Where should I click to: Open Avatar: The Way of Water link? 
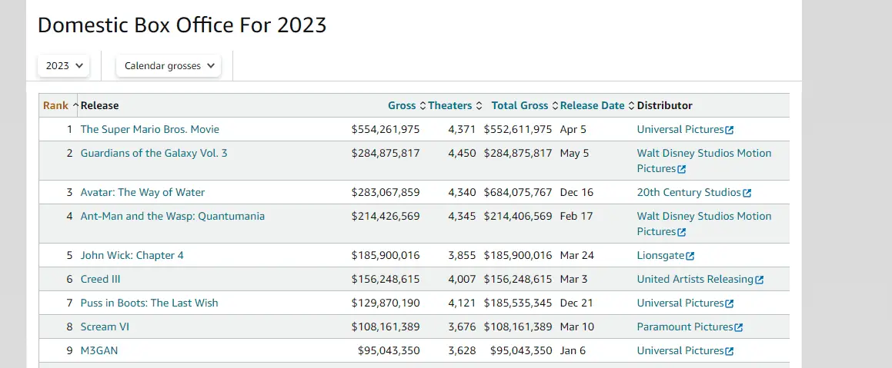point(142,193)
